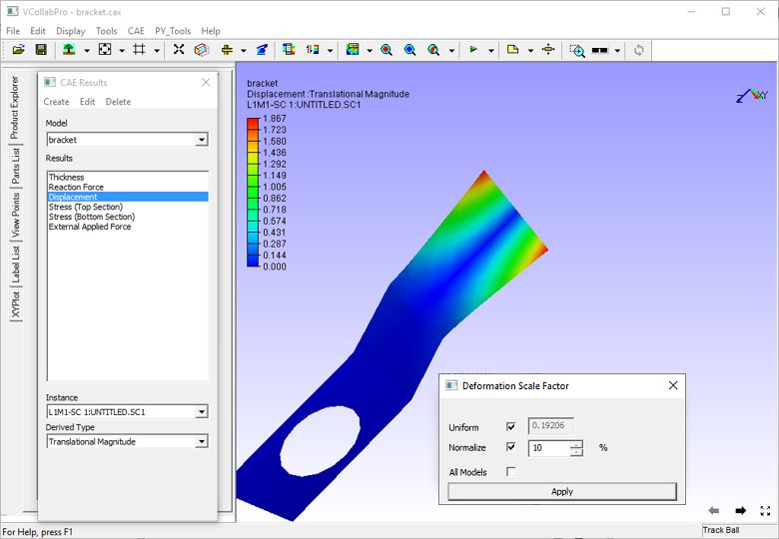
Task: Open the Help menu
Action: coord(211,31)
